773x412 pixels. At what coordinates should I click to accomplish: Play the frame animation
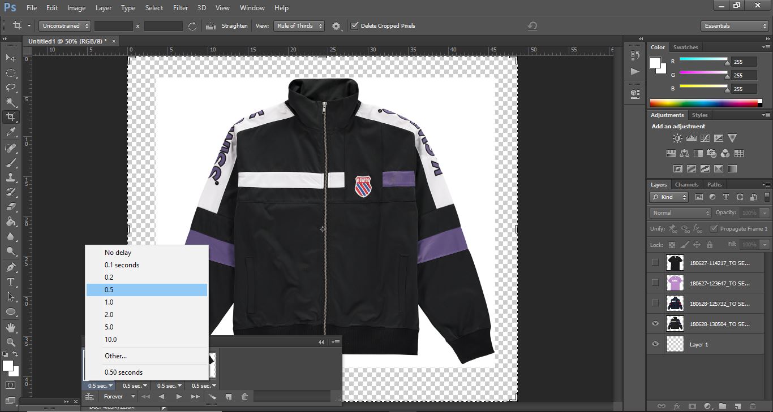[179, 397]
